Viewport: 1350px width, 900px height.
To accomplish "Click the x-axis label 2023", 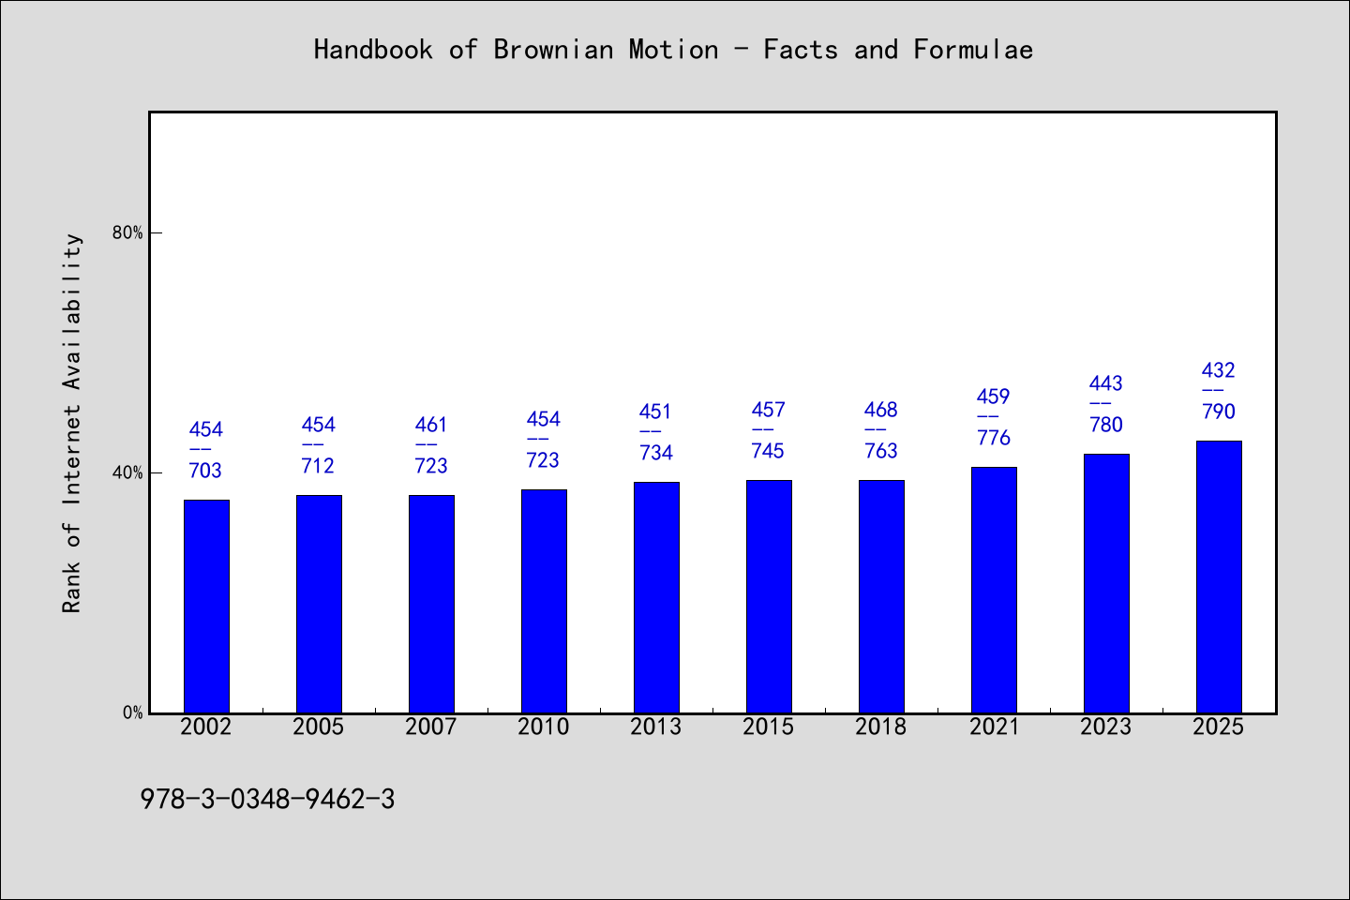I will [x=1106, y=727].
